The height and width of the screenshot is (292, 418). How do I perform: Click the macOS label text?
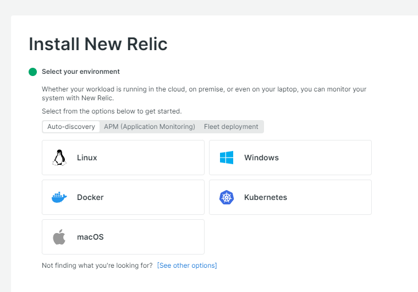click(90, 237)
